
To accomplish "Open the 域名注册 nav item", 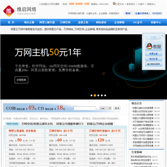I will tap(29, 22).
